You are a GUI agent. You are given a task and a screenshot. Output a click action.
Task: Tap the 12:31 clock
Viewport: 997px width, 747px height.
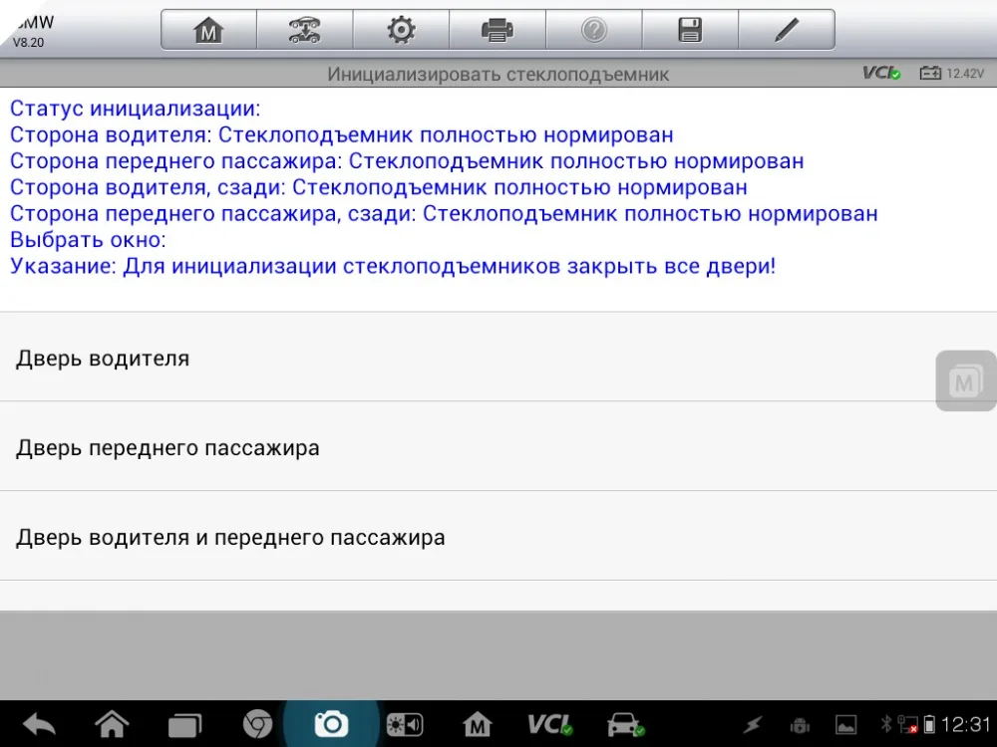[966, 724]
